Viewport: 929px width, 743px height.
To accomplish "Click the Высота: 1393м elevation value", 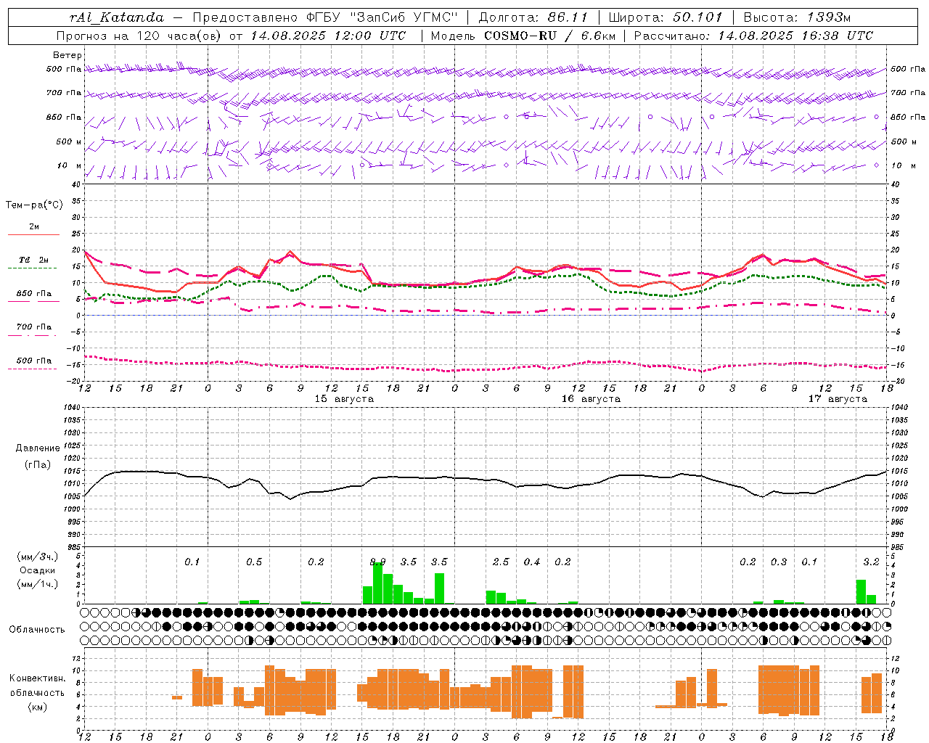I will coord(797,17).
